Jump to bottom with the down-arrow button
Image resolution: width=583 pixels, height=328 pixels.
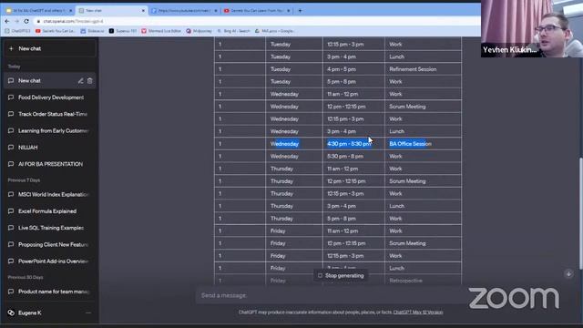[568, 274]
